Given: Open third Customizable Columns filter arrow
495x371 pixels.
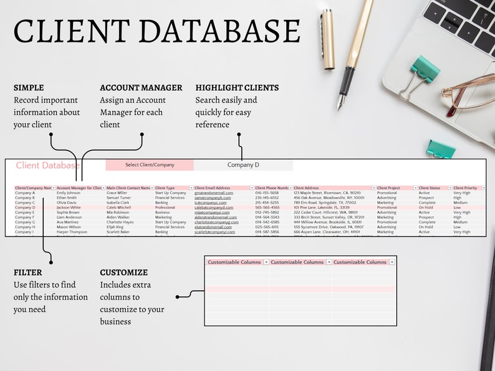Looking at the screenshot, I should tap(392, 262).
